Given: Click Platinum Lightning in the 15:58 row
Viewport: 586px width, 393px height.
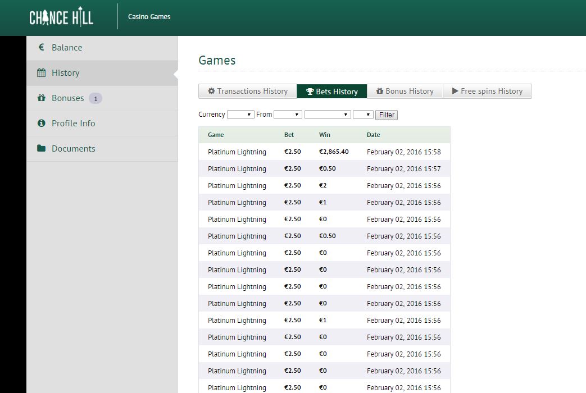Looking at the screenshot, I should pyautogui.click(x=237, y=152).
